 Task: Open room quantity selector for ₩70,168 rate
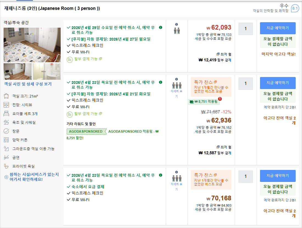245,176
